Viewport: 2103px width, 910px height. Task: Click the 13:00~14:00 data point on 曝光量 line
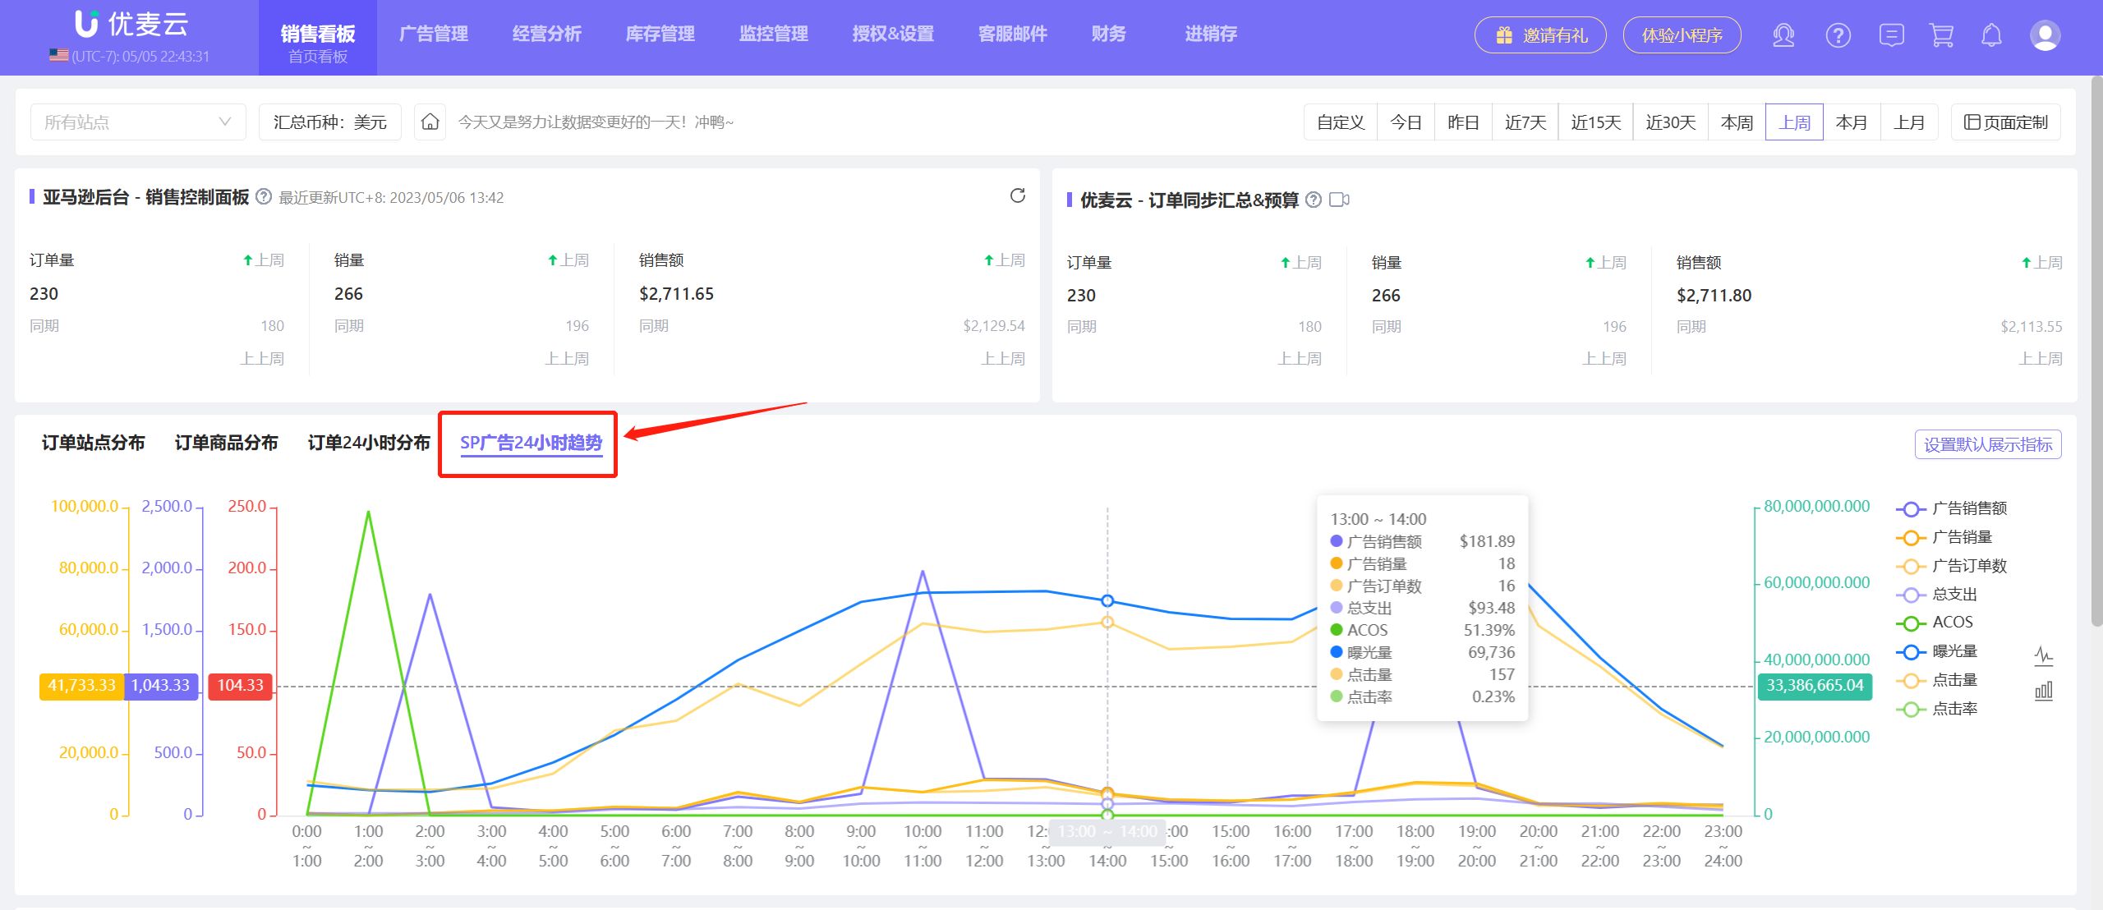(1108, 600)
